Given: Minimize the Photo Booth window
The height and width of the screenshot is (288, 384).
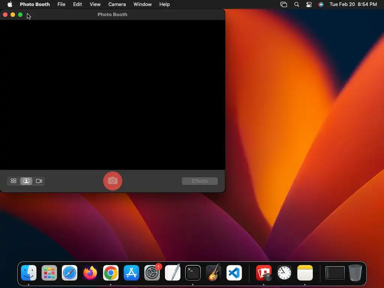Looking at the screenshot, I should (13, 15).
